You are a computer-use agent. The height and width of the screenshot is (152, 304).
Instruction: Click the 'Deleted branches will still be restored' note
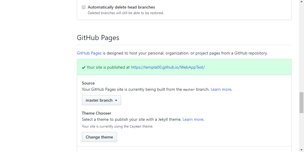(126, 13)
